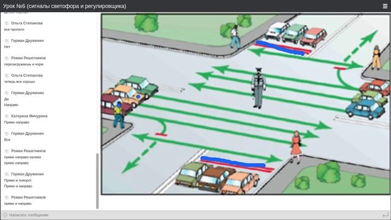Select name Герман Дружинин above 'Да'
The image size is (391, 220).
(x=27, y=93)
